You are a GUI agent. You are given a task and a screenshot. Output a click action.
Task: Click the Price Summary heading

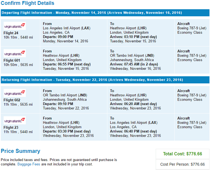pos(20,151)
